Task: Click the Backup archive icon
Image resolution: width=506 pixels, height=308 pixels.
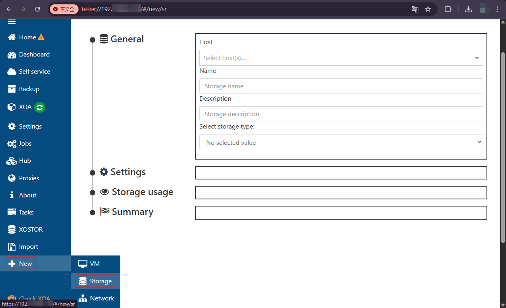Action: click(x=12, y=89)
